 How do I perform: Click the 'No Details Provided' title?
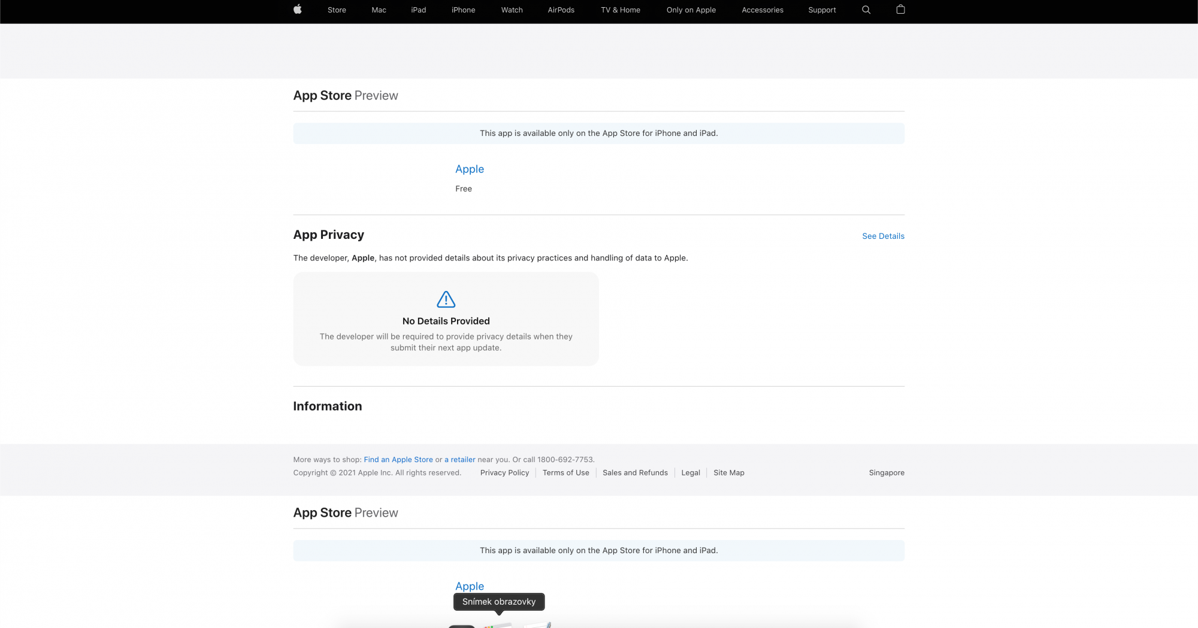pos(446,321)
